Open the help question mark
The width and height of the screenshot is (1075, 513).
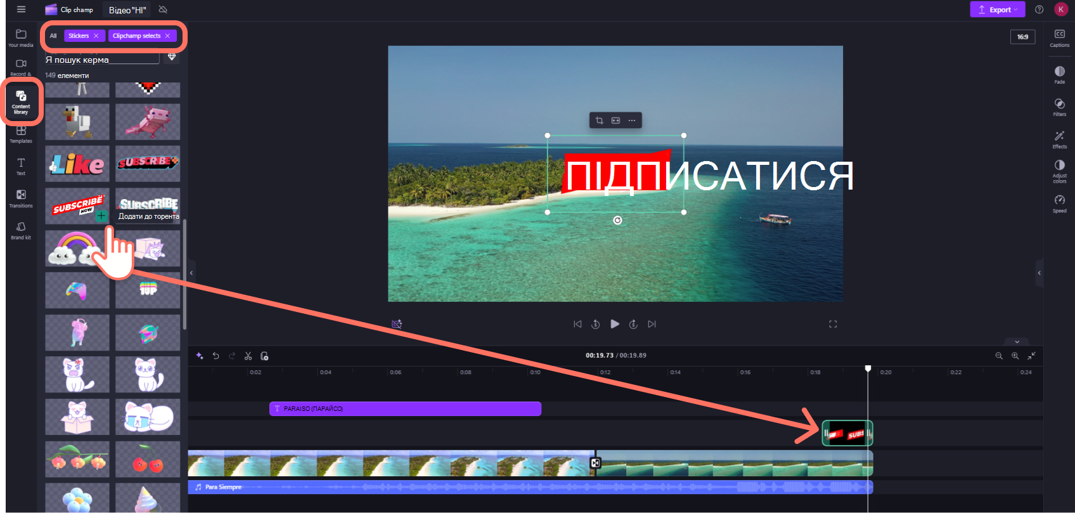[x=1039, y=10]
